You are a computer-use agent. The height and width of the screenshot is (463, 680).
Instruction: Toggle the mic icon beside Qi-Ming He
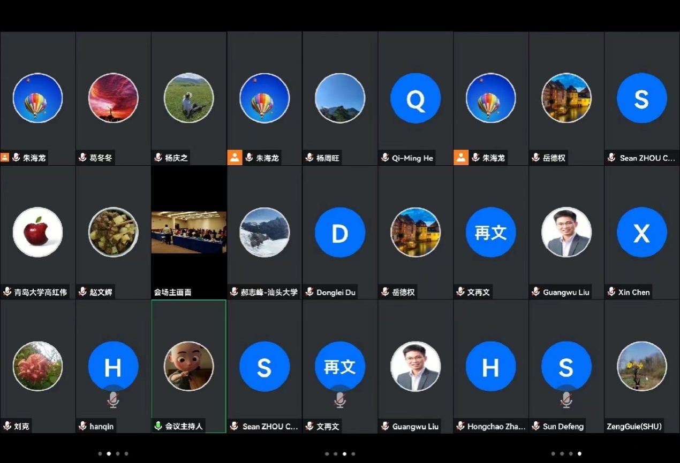(385, 158)
